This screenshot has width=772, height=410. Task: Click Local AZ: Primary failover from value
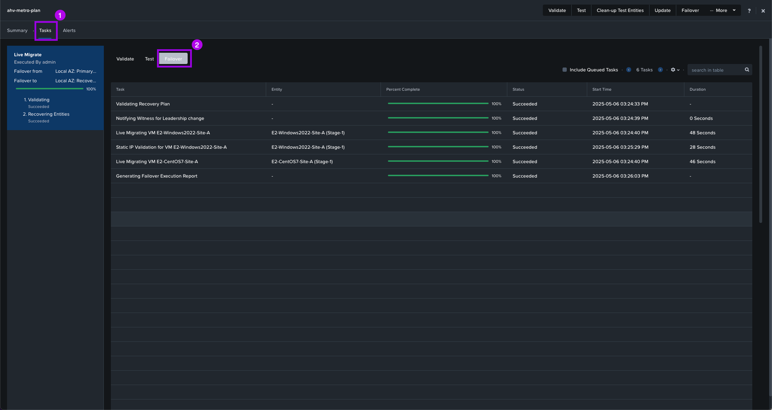76,71
